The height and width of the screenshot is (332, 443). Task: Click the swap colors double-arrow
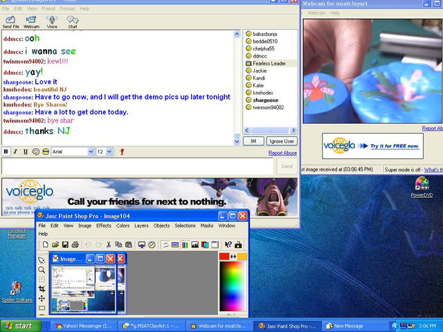point(233,257)
